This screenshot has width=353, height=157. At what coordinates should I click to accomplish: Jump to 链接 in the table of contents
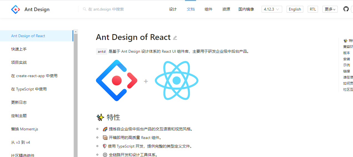[347, 71]
